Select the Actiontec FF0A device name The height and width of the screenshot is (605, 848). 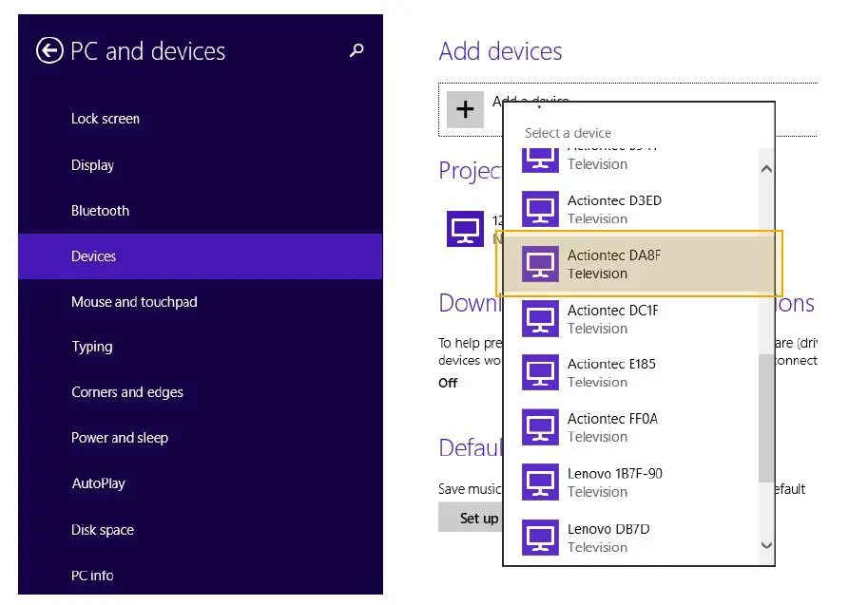613,419
